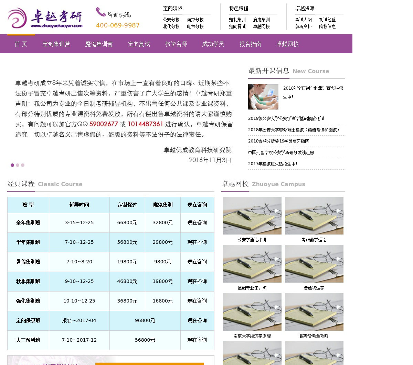Click the 公安分校 link under 定向院校
This screenshot has height=365, width=413.
pos(171,20)
